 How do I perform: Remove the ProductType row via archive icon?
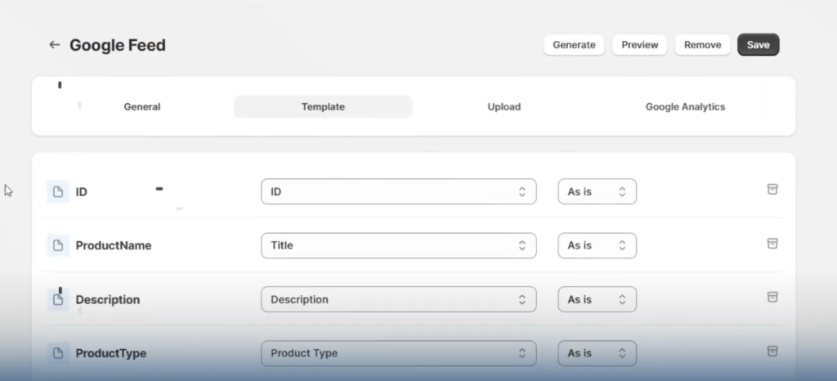(772, 351)
